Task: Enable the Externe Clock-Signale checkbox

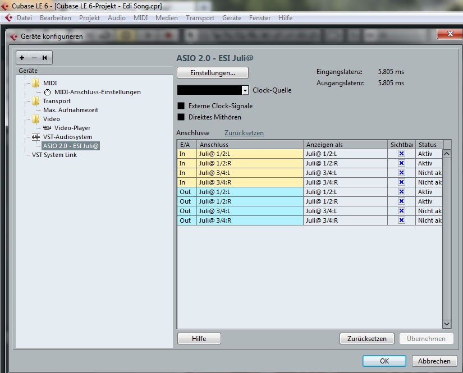Action: coord(181,106)
